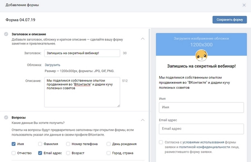This screenshot has height=162, width=251.
Task: Click the hamster avatar in preview
Action: point(201,55)
